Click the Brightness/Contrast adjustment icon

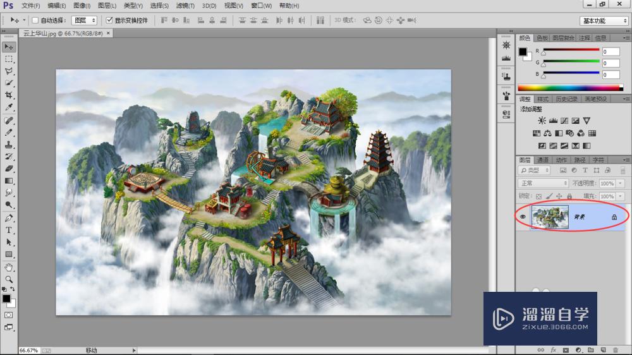(x=542, y=121)
